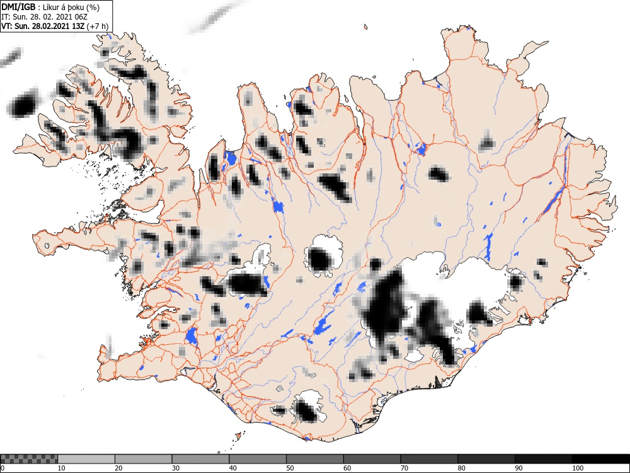Click the 0-10% checkered legend swatch
This screenshot has height=473, width=630.
[29, 459]
